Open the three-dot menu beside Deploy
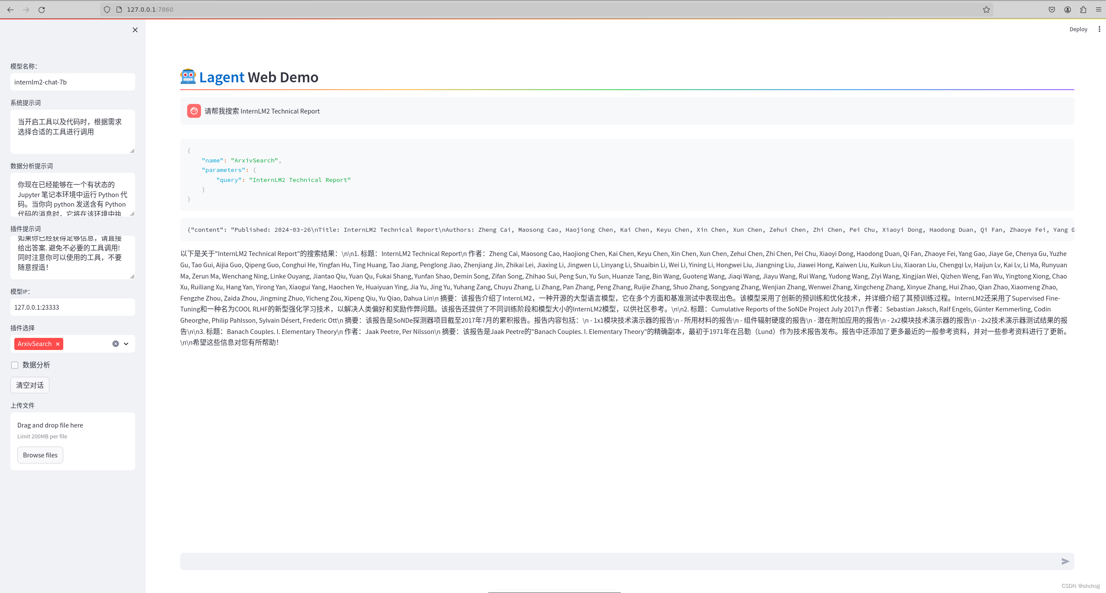 pos(1099,29)
